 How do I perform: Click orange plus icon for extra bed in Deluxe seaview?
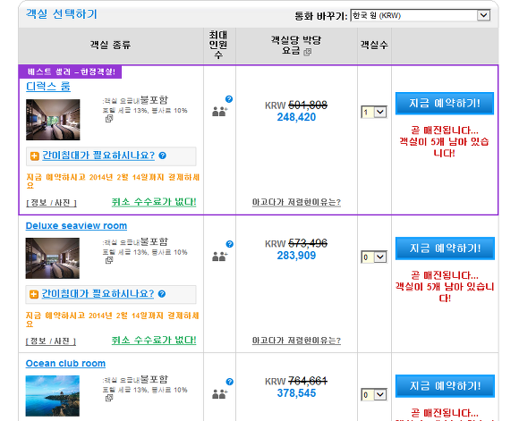pos(34,294)
